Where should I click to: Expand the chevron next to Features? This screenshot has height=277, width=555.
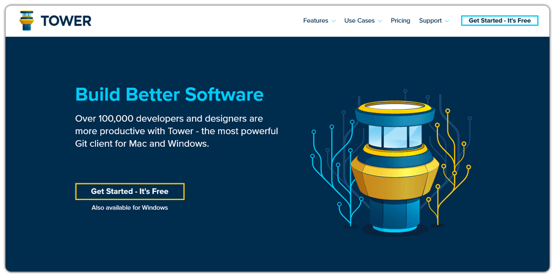[334, 21]
